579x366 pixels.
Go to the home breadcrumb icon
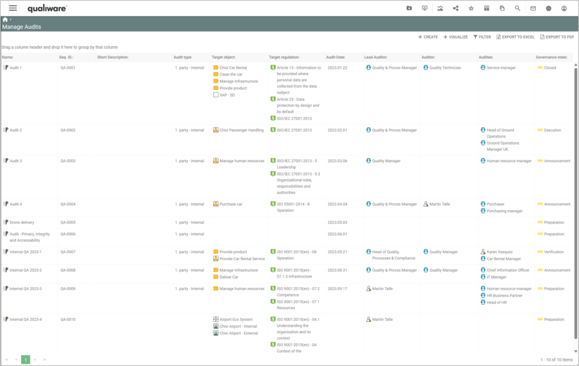click(5, 20)
